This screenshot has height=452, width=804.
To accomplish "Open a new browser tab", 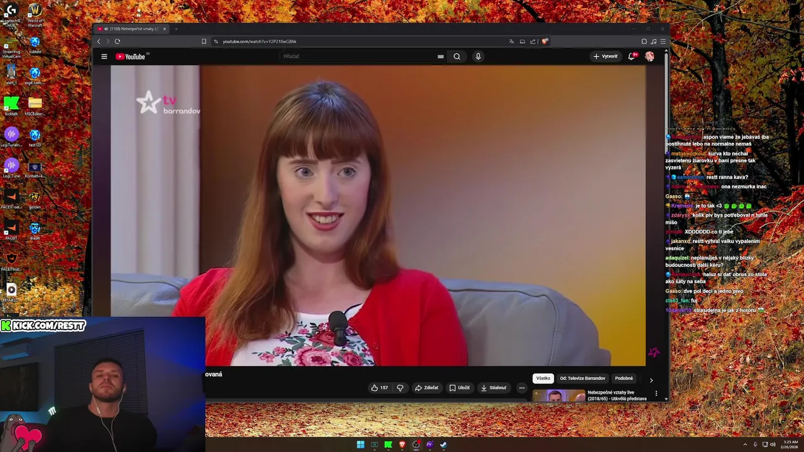I will [177, 29].
